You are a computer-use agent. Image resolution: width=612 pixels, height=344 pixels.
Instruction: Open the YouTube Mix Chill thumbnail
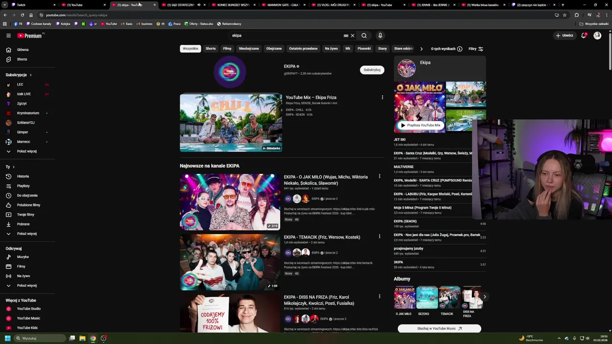coord(231,123)
